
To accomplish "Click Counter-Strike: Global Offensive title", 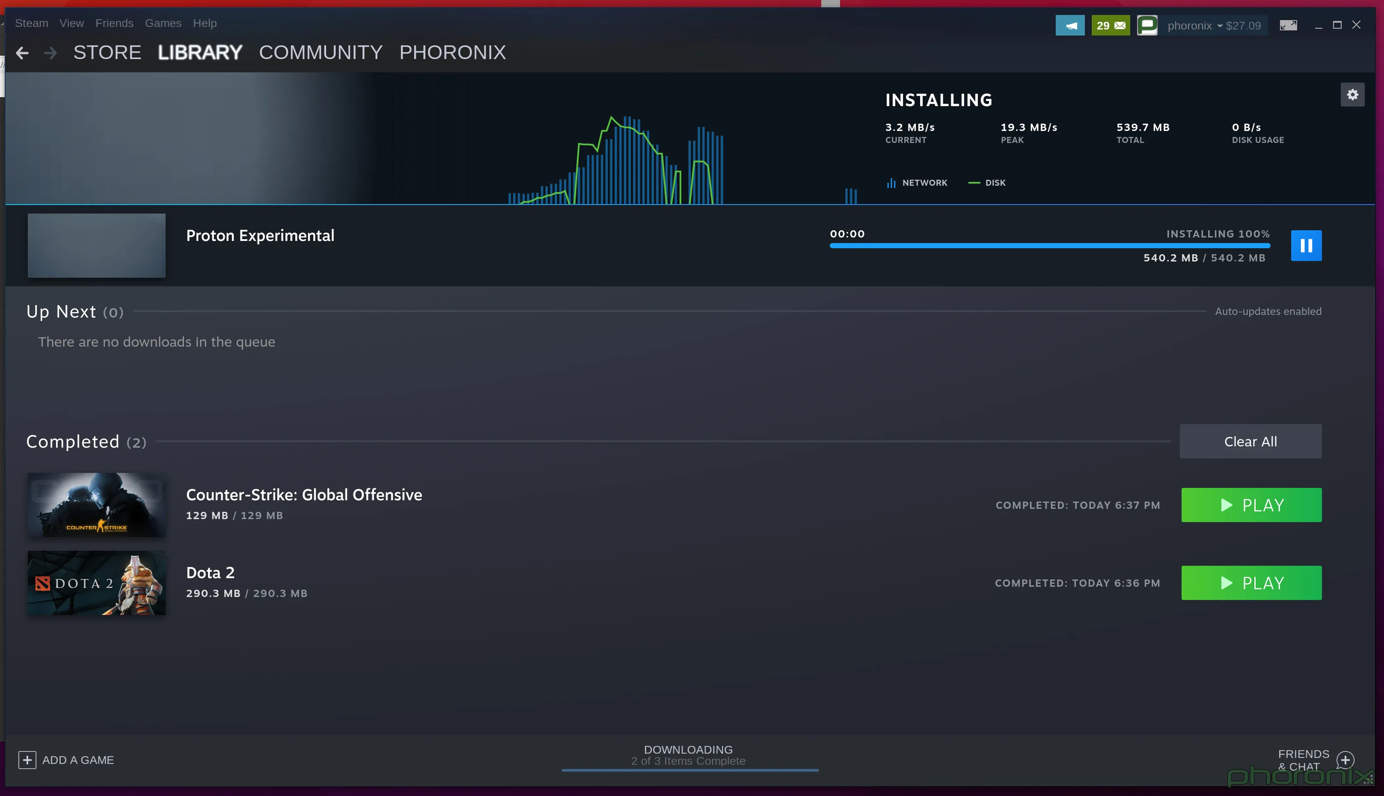I will pos(304,495).
